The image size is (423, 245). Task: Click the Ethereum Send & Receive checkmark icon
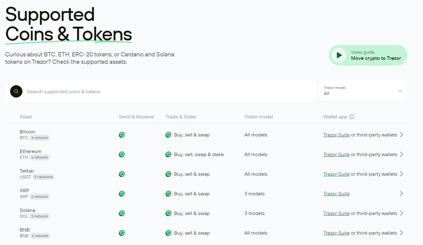point(122,155)
